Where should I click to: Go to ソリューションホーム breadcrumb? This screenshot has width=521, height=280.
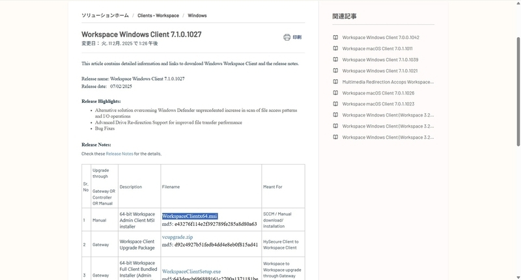[105, 16]
